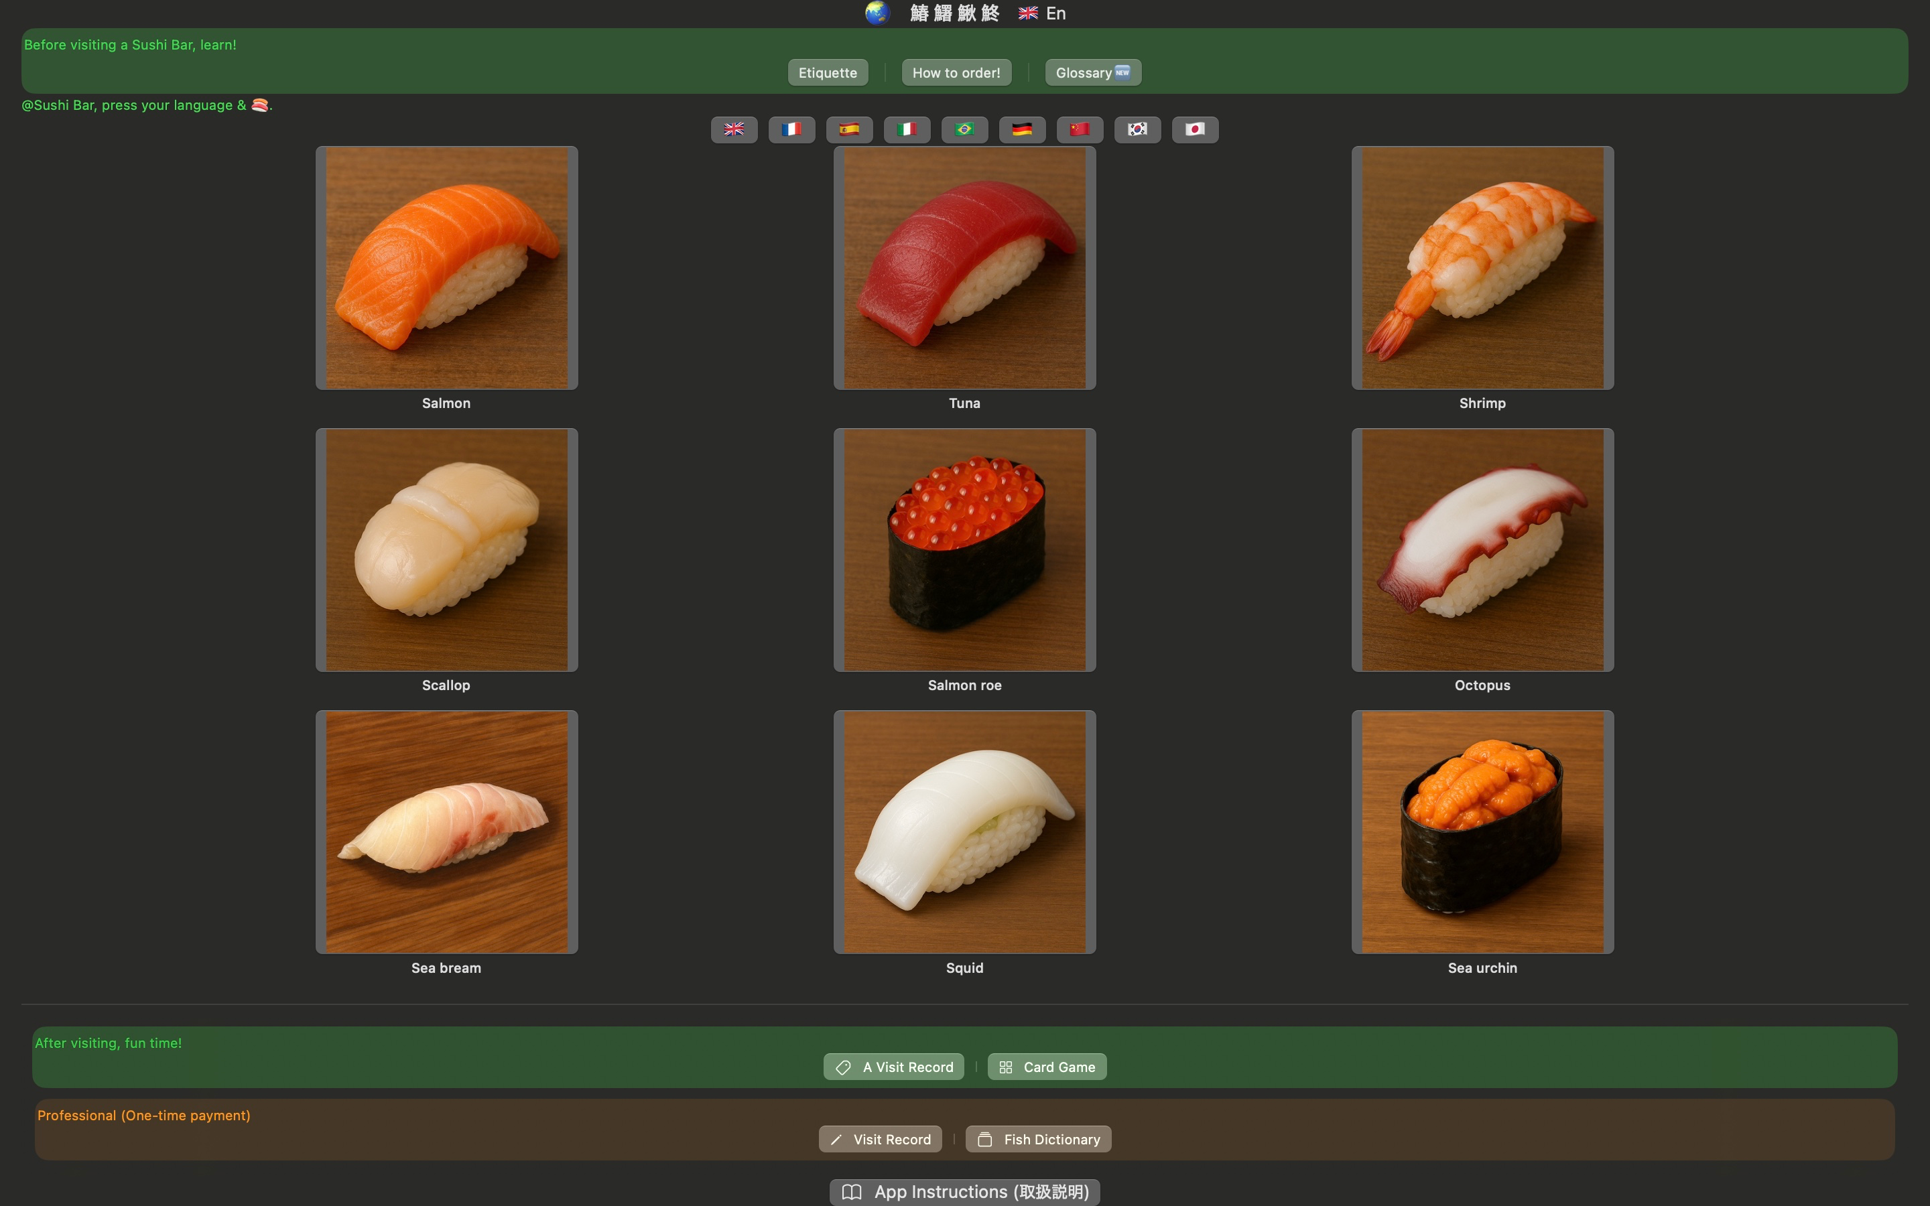The height and width of the screenshot is (1206, 1930).
Task: Select the South Korean flag language button
Action: click(1137, 129)
